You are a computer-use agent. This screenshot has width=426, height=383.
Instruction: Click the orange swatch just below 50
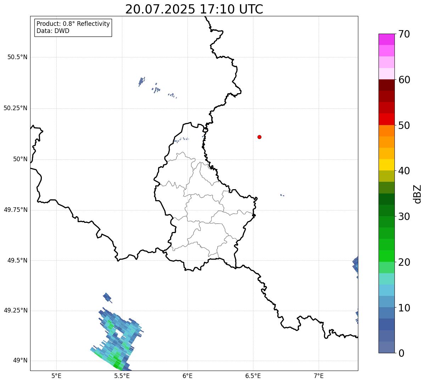(386, 131)
